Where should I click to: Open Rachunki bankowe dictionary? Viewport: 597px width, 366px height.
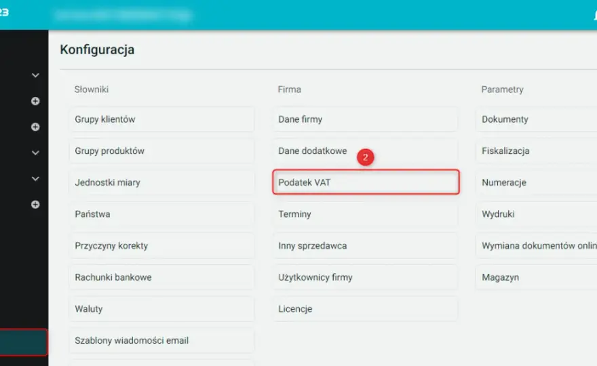click(162, 277)
